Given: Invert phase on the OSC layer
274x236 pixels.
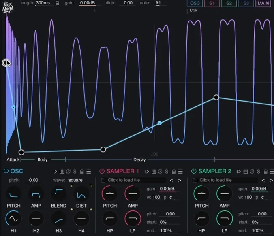Looking at the screenshot, I should (68, 172).
